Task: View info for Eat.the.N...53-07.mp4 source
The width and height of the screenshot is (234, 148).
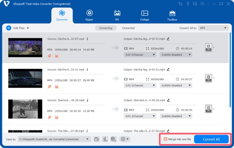Action: tap(87, 39)
